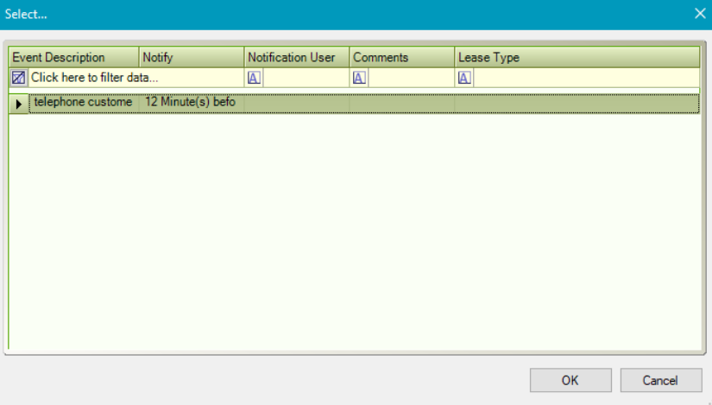
Task: Open the Comments filter operator icon
Action: point(359,78)
